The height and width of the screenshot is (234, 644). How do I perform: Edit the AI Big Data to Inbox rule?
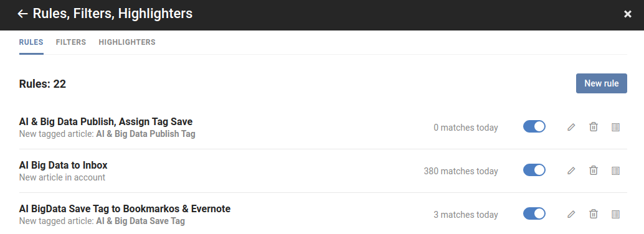point(571,171)
